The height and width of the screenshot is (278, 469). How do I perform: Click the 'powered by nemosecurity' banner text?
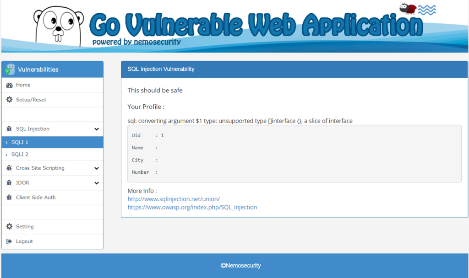[x=136, y=42]
